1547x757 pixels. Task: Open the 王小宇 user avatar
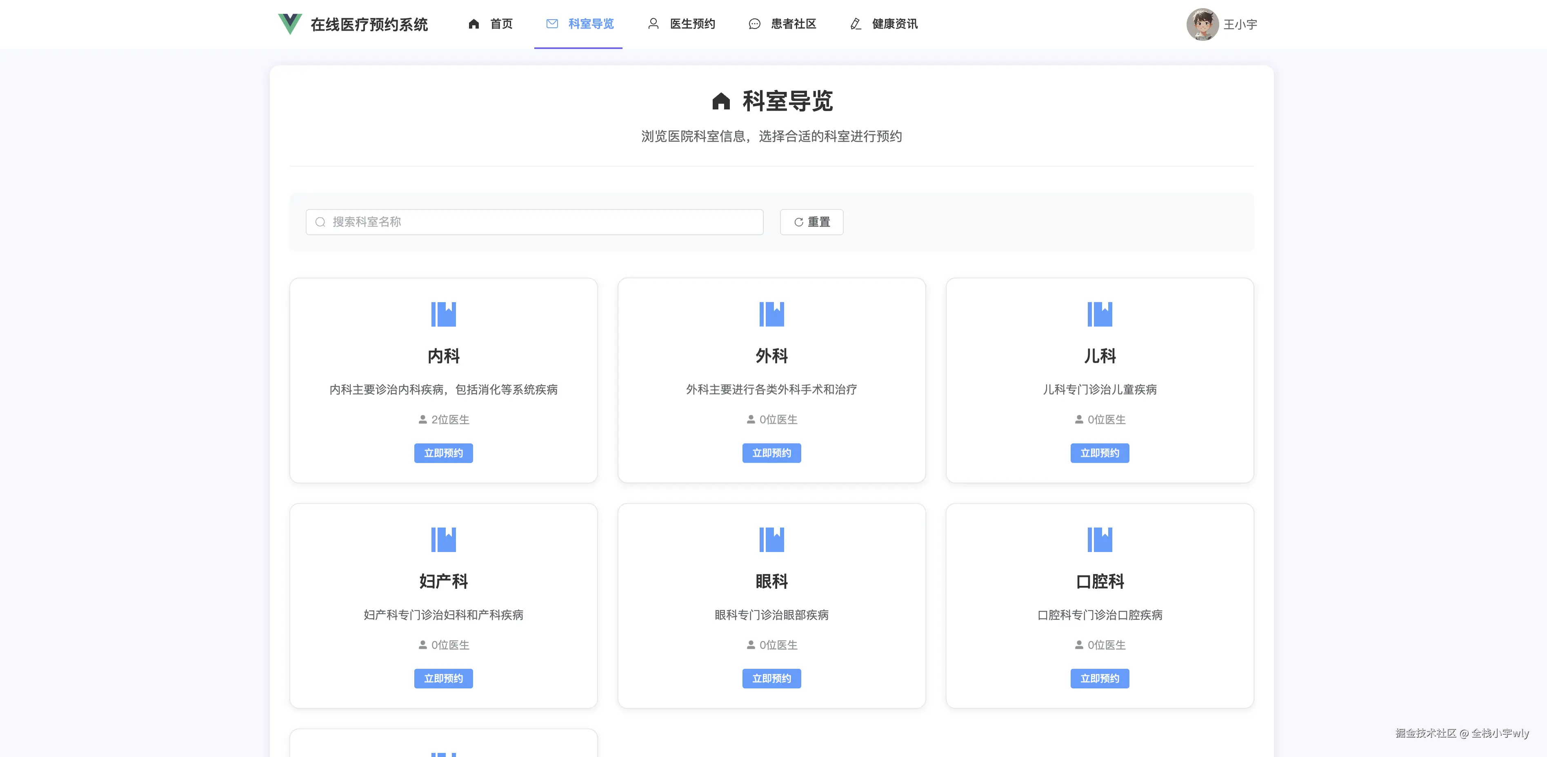pos(1202,24)
